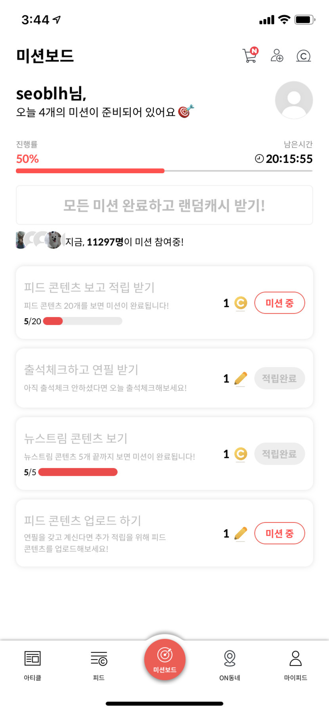Tap the pencil reward icon on attendance mission
This screenshot has width=329, height=712.
tap(241, 379)
